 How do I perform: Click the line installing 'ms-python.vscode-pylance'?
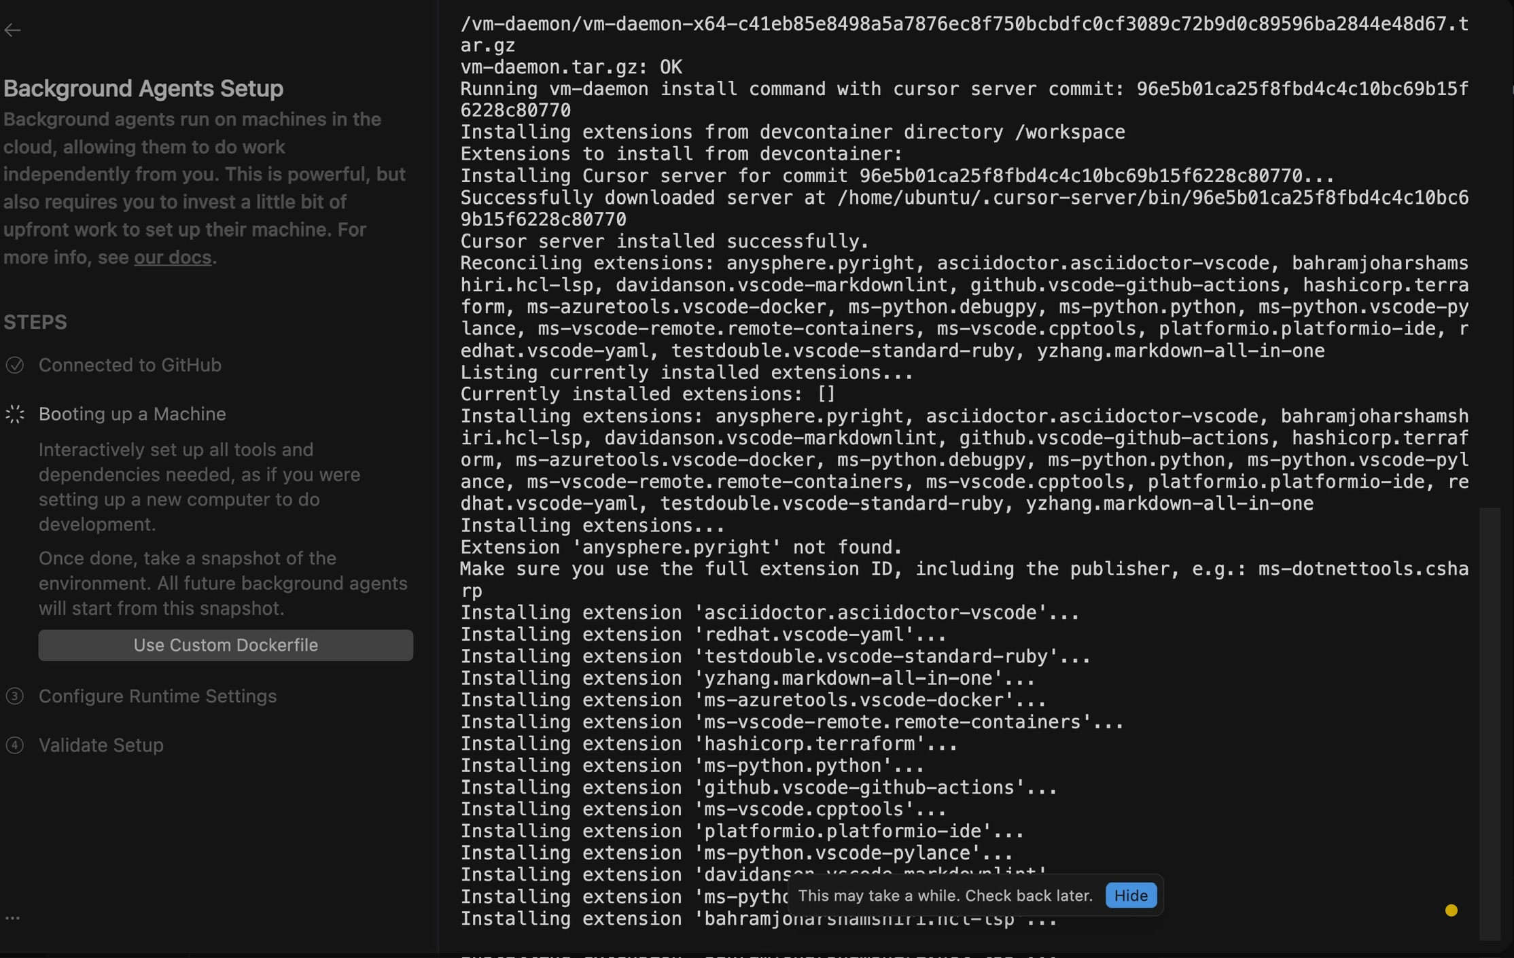point(737,853)
